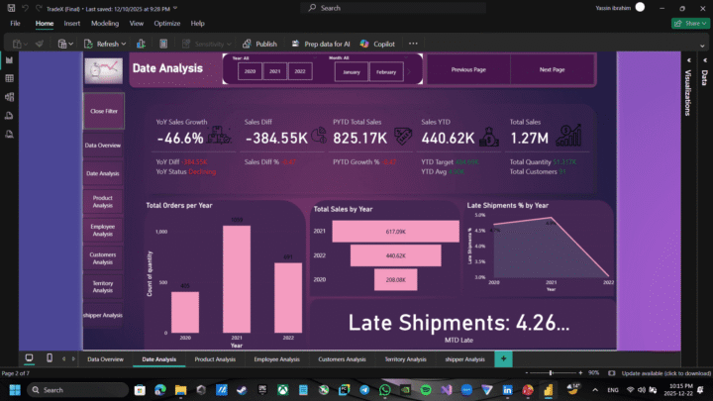
Task: Add a new report page with plus icon
Action: (503, 358)
